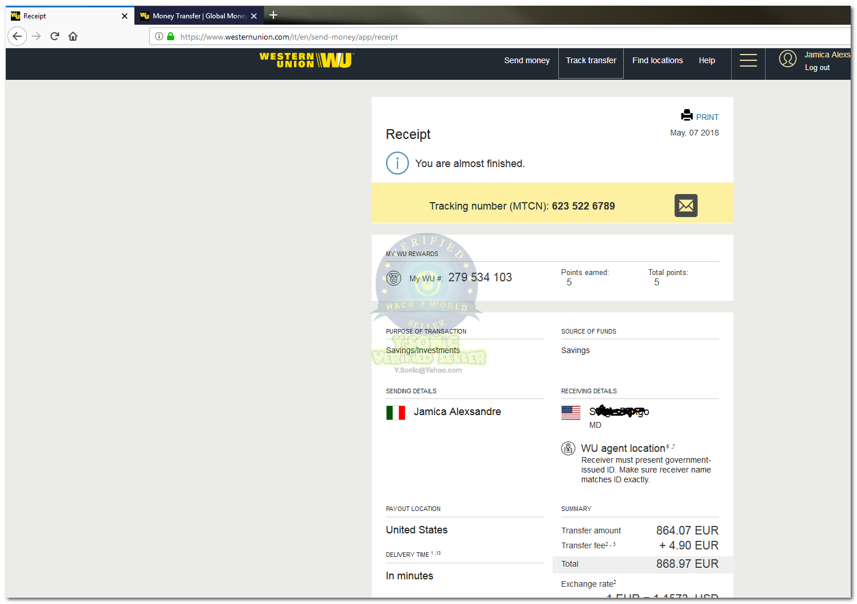Click Savings/Investments purpose text
The height and width of the screenshot is (604, 857).
point(423,350)
